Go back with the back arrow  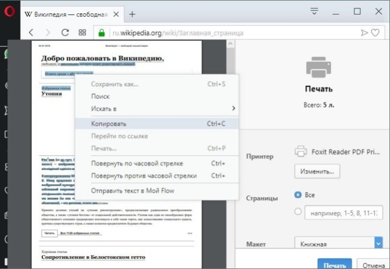pos(31,32)
